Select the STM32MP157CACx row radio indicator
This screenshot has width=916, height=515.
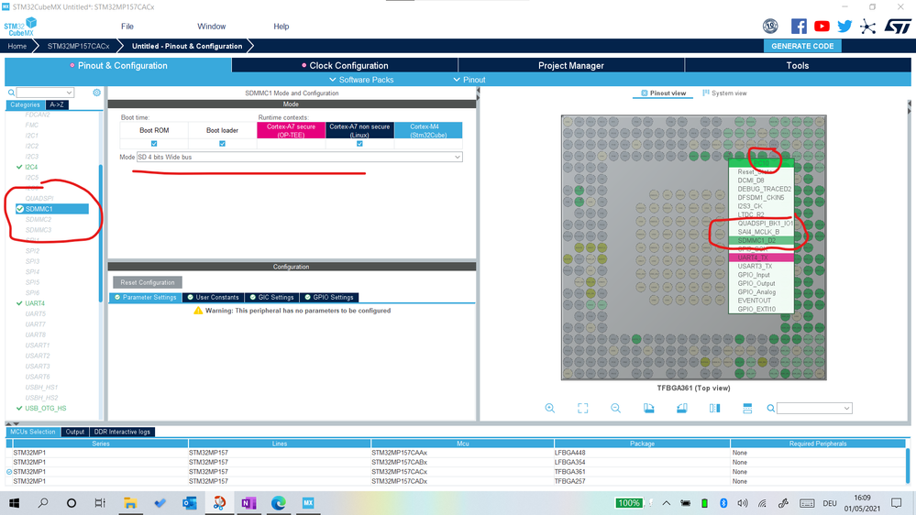coord(9,472)
